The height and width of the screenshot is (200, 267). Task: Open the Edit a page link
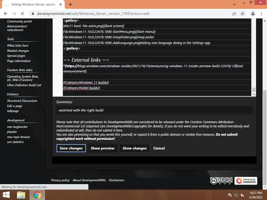click(x=15, y=106)
